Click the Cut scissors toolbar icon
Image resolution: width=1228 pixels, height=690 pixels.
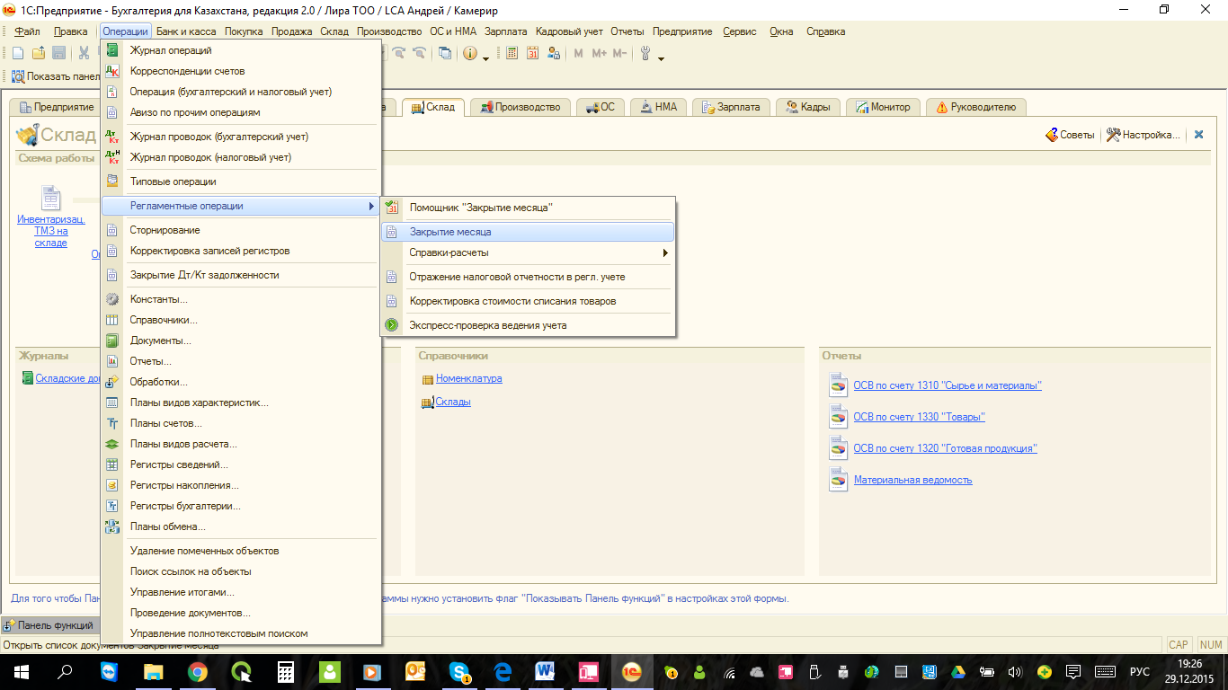[x=84, y=53]
